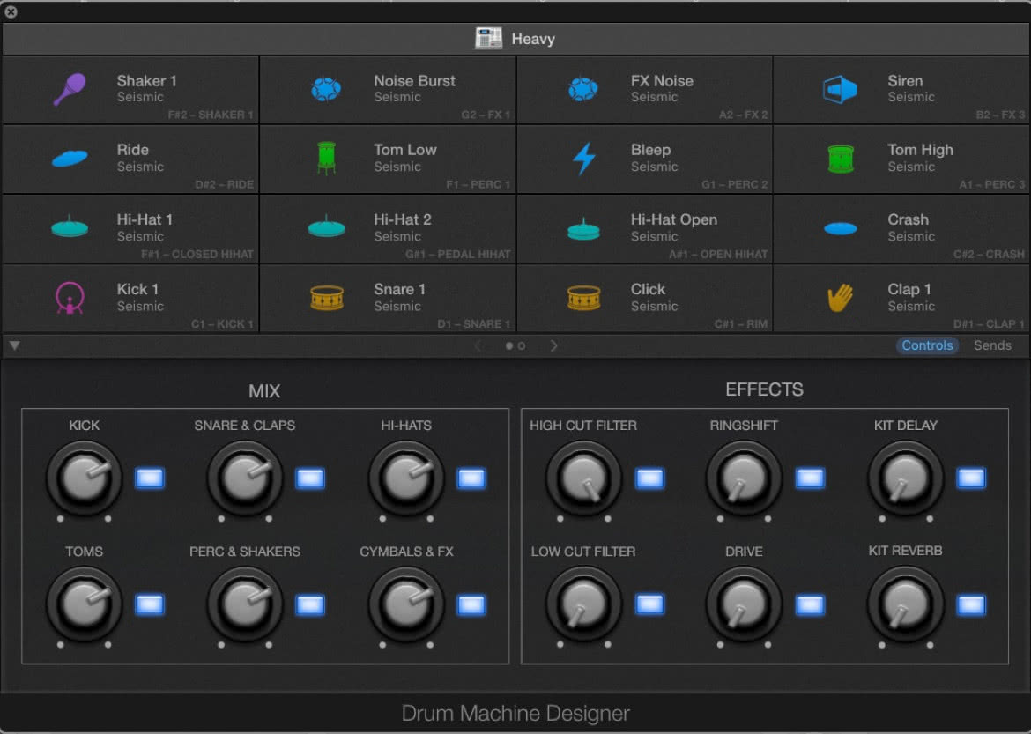The height and width of the screenshot is (734, 1031).
Task: Switch to the Controls tab
Action: coord(927,345)
